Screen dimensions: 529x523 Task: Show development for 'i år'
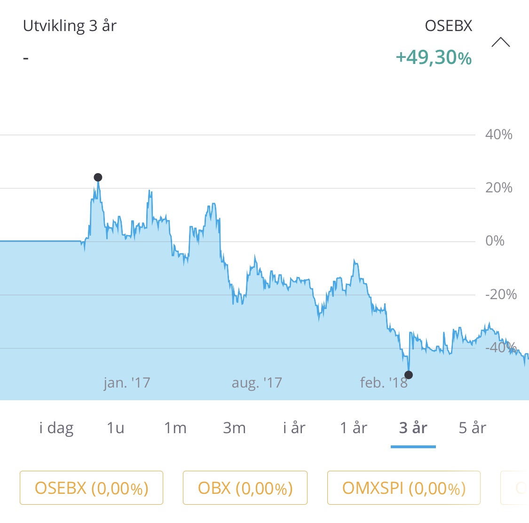294,428
